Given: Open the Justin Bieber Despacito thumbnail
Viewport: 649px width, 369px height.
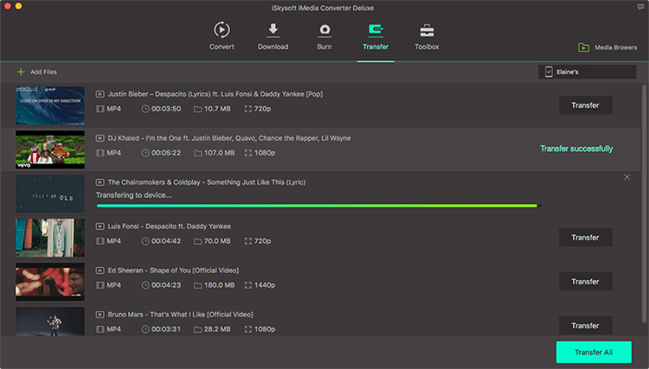Looking at the screenshot, I should 50,105.
